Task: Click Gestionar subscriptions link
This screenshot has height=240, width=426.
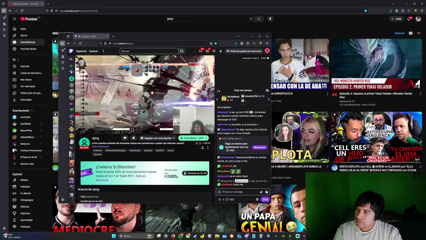Action: point(399,33)
